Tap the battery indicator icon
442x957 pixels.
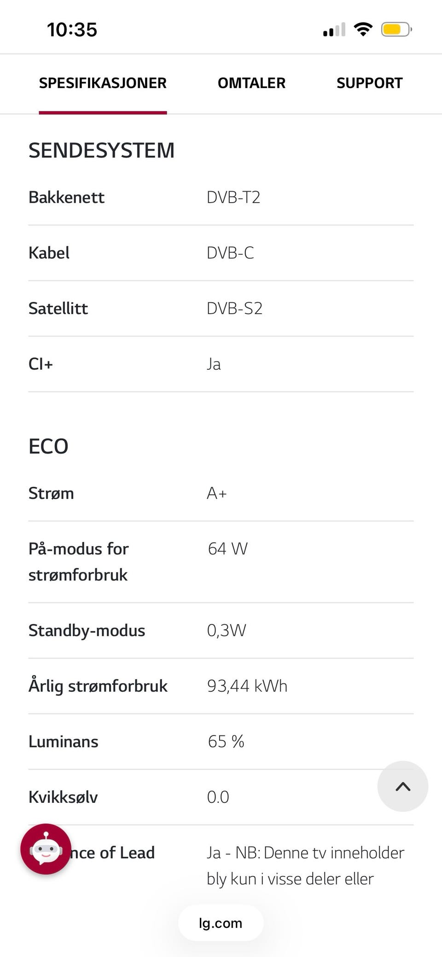(x=395, y=29)
